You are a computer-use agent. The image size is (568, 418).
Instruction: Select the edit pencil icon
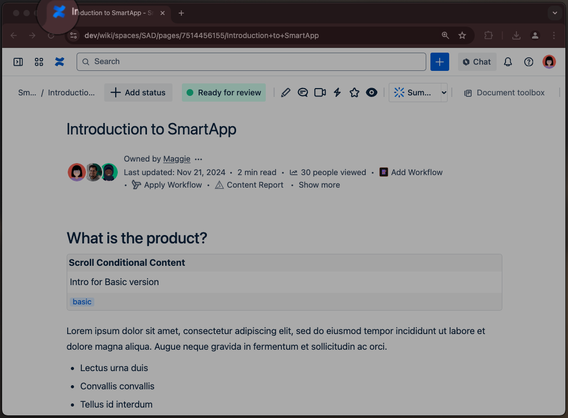pos(286,92)
